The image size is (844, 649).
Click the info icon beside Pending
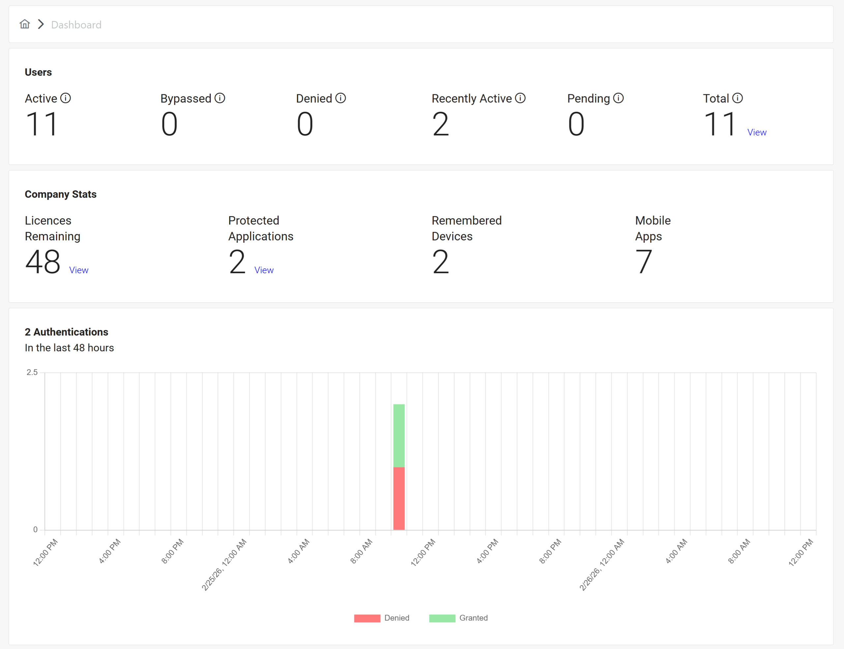[618, 98]
